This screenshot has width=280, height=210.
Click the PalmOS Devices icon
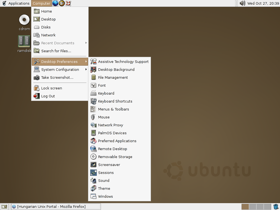point(94,133)
